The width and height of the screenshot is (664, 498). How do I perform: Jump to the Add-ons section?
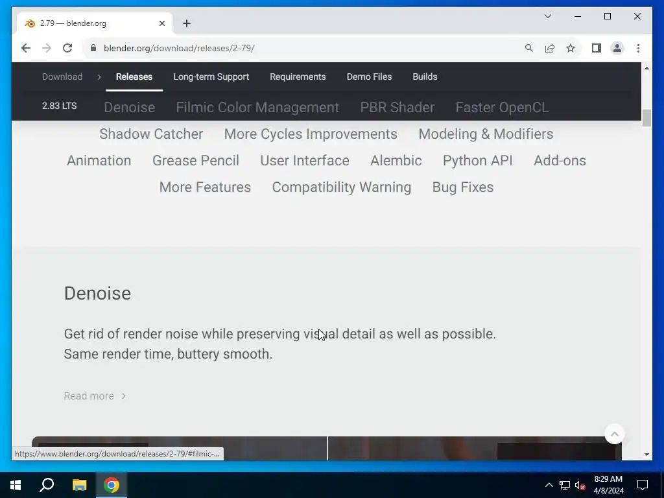(560, 161)
